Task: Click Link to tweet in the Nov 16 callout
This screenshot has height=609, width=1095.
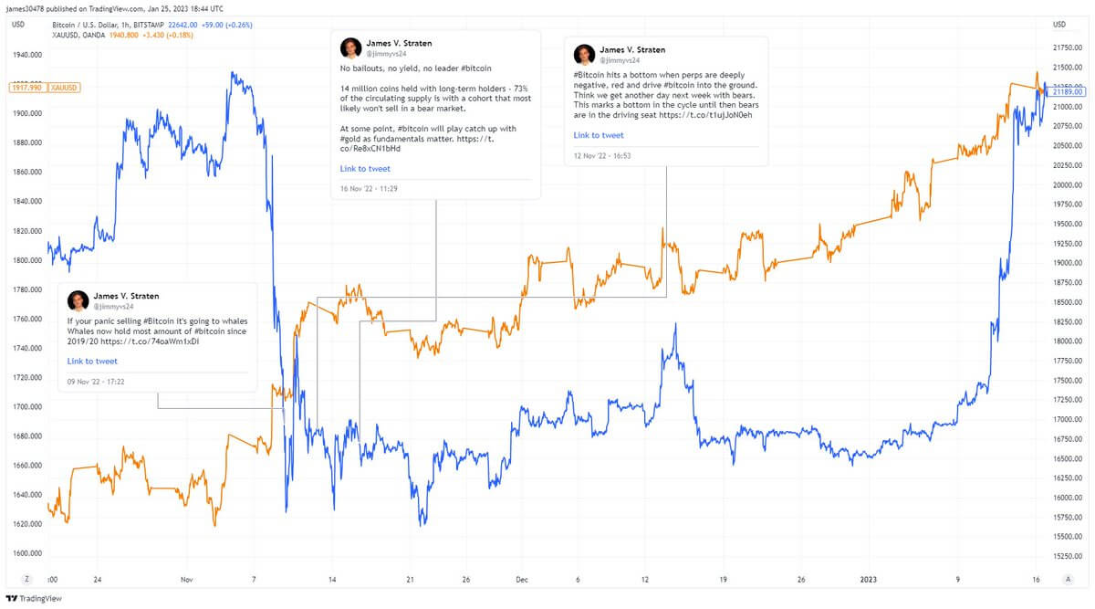Action: [x=365, y=168]
